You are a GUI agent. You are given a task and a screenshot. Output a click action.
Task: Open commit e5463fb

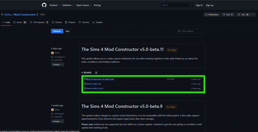click(x=58, y=117)
